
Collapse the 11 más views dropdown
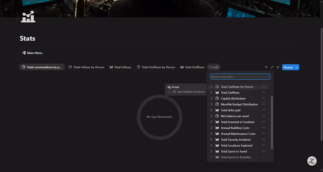point(214,67)
